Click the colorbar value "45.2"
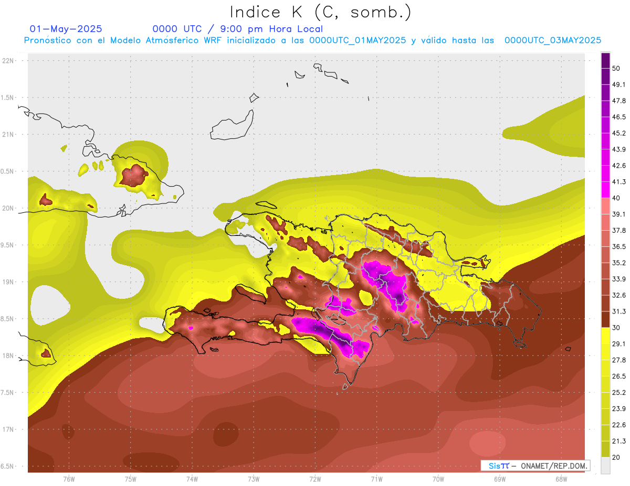Screen dimensions: 630x486 click(618, 133)
